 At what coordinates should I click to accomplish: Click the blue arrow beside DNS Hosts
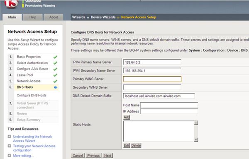pyautogui.click(x=56, y=87)
